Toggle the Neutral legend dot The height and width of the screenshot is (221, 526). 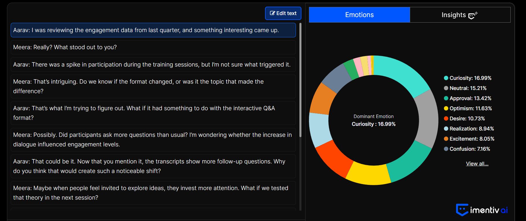(x=446, y=88)
